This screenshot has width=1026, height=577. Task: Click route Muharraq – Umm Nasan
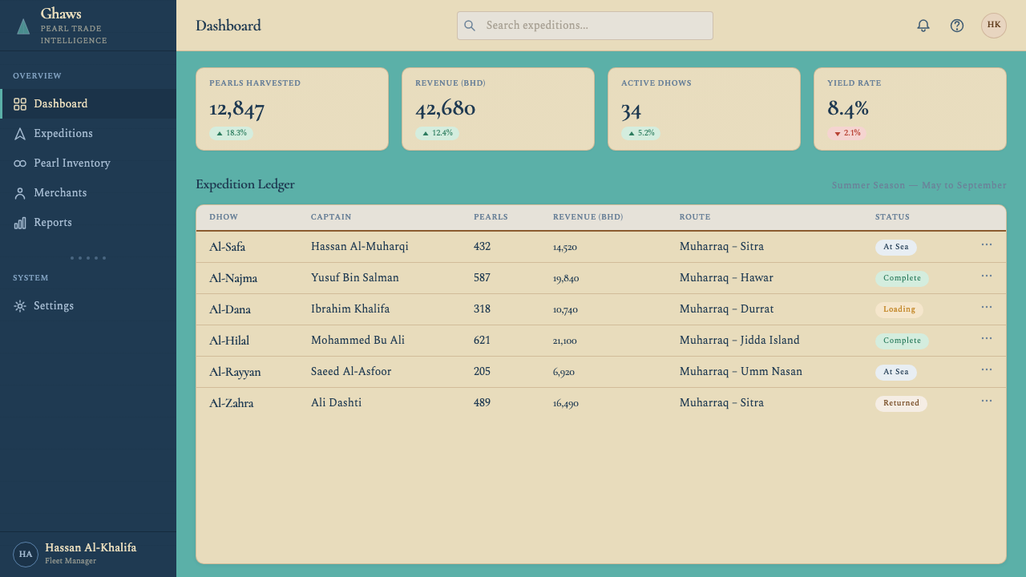tap(741, 372)
